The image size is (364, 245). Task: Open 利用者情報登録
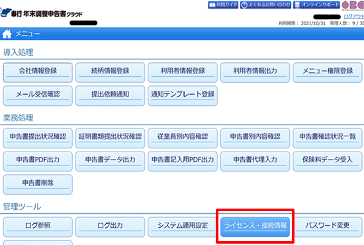183,72
